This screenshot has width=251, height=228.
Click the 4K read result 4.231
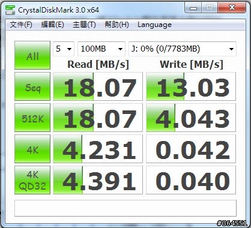(98, 149)
